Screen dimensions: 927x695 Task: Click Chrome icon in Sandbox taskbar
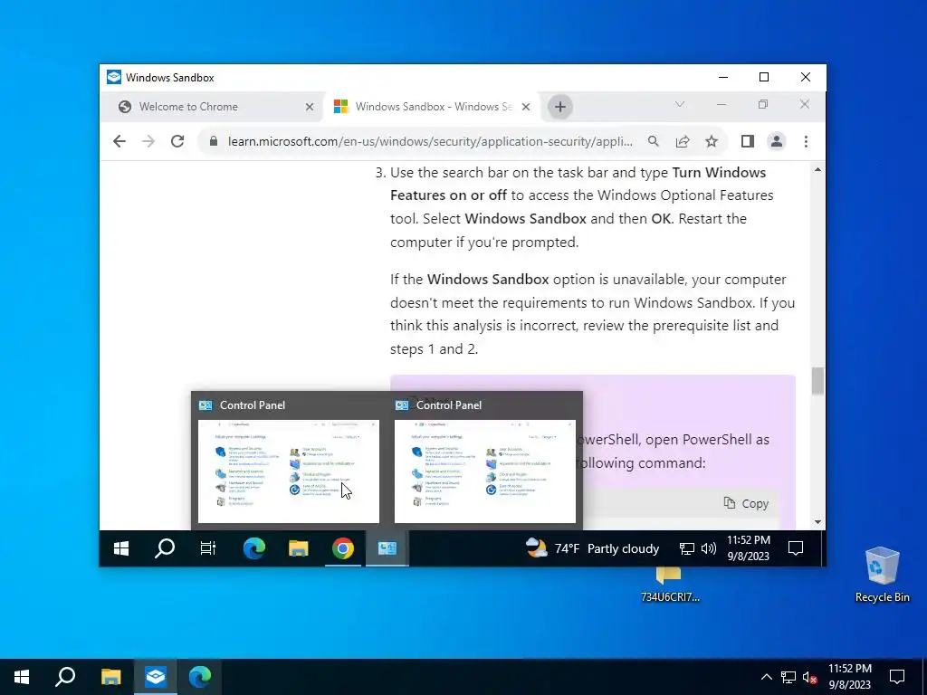343,548
